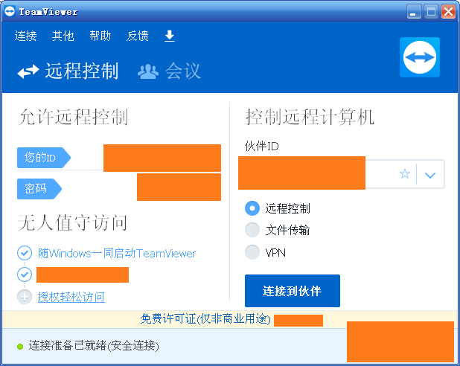460x366 pixels.
Task: Toggle the check next to 随Windows一同启动TeamViewer
Action: (x=25, y=253)
